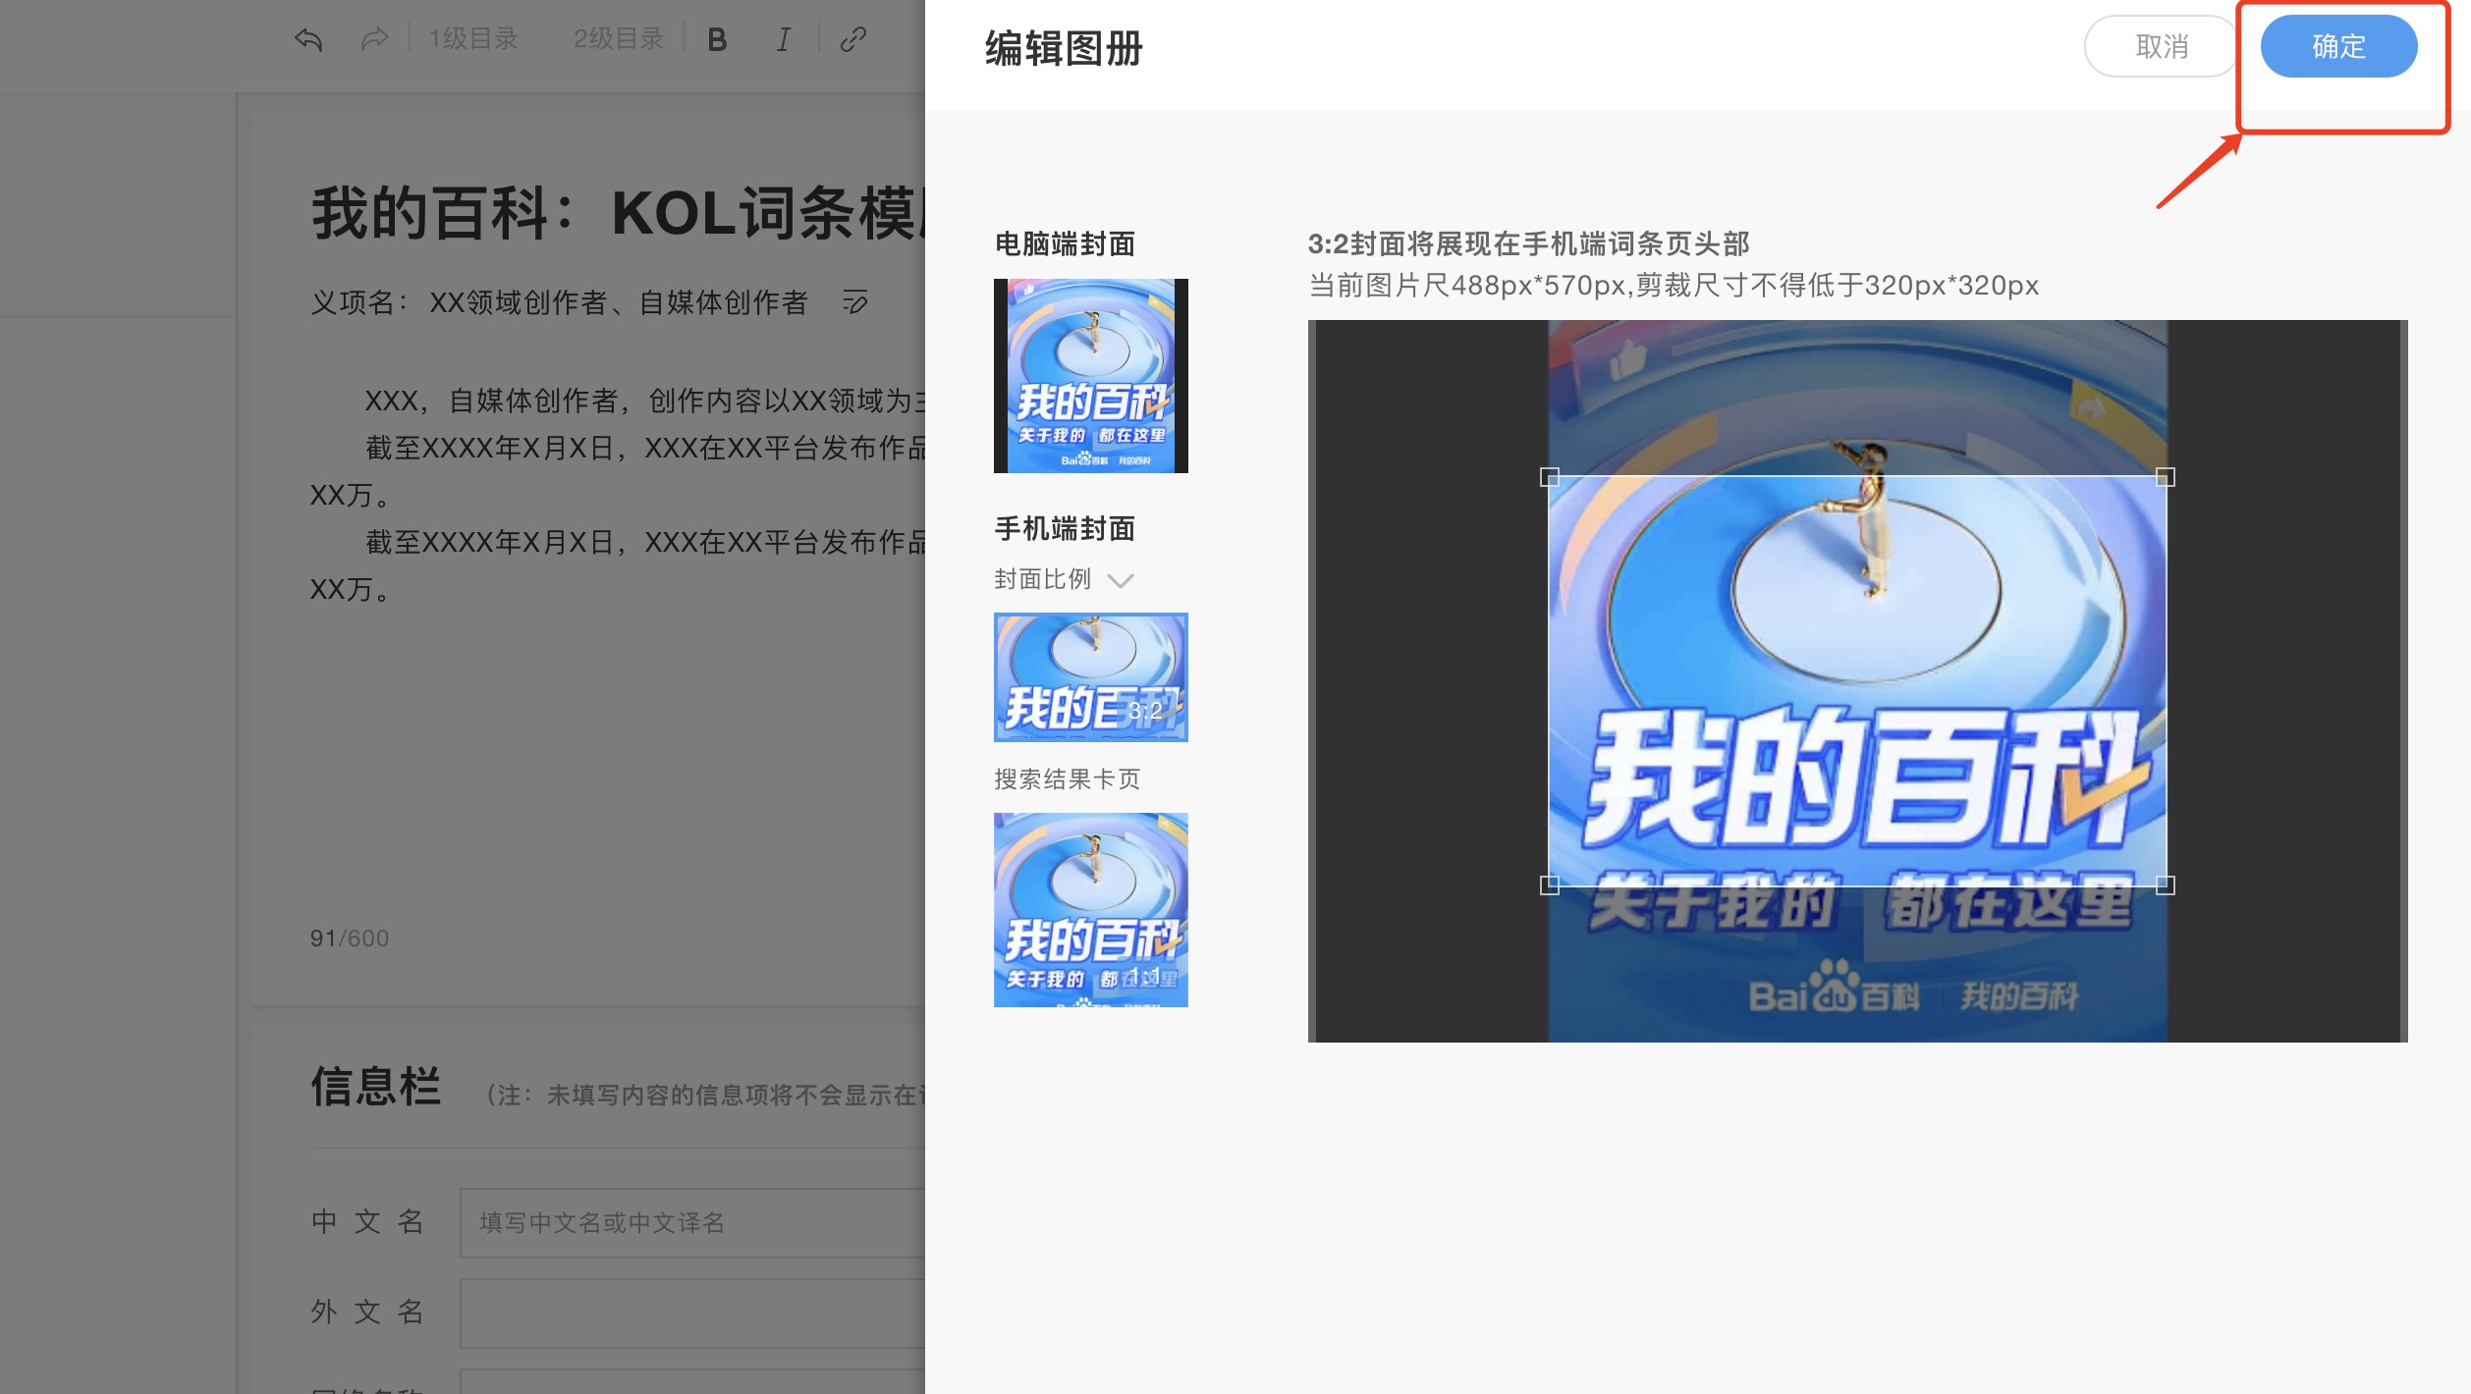Click the 编辑图册 dialog title
2471x1394 pixels.
(1064, 48)
